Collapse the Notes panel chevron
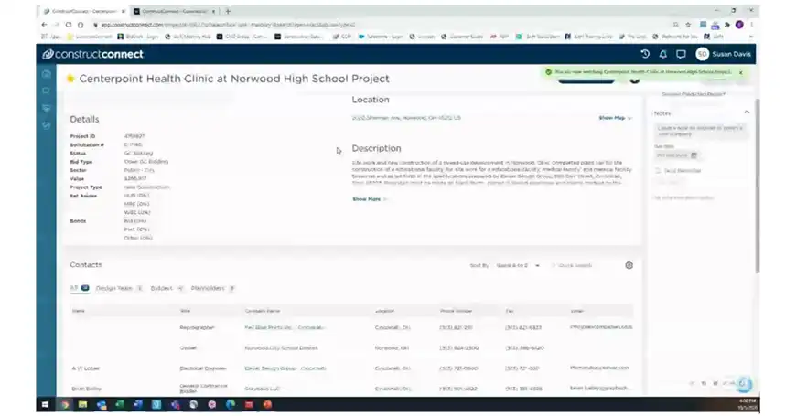The height and width of the screenshot is (416, 796). coord(746,112)
